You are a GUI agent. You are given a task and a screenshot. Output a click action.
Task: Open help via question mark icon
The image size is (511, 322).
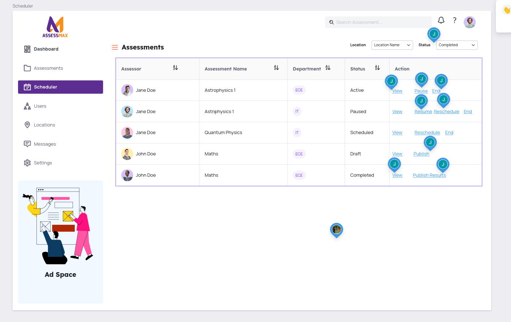tap(455, 21)
